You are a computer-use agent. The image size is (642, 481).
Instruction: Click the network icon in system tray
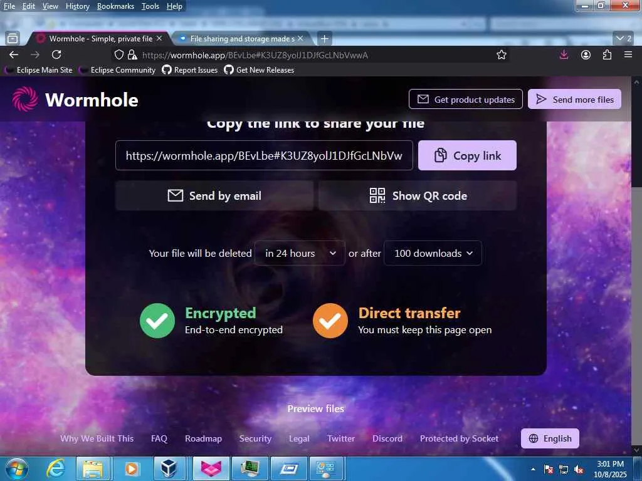[564, 468]
